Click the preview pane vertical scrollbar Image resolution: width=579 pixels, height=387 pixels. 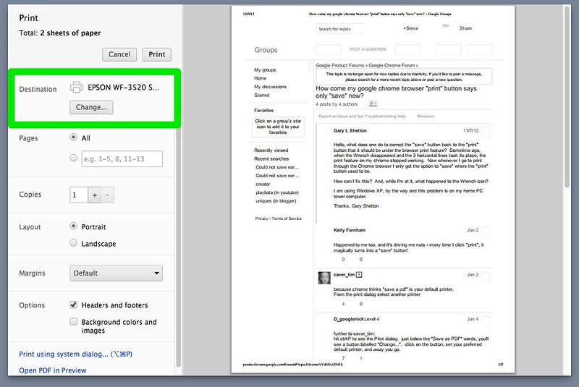click(x=567, y=98)
